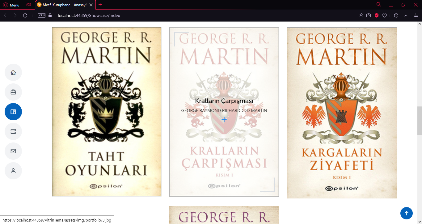Image resolution: width=422 pixels, height=224 pixels.
Task: Open the envelope contact icon in the sidebar
Action: (13, 151)
